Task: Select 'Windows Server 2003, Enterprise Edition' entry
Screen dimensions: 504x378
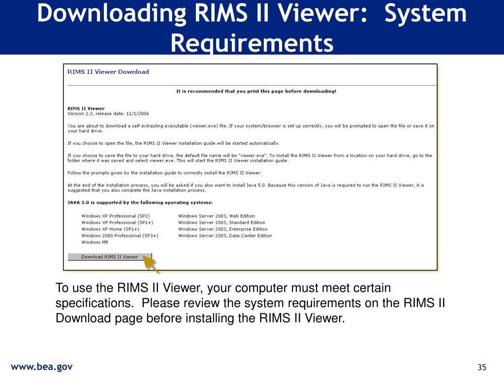Action: point(223,229)
